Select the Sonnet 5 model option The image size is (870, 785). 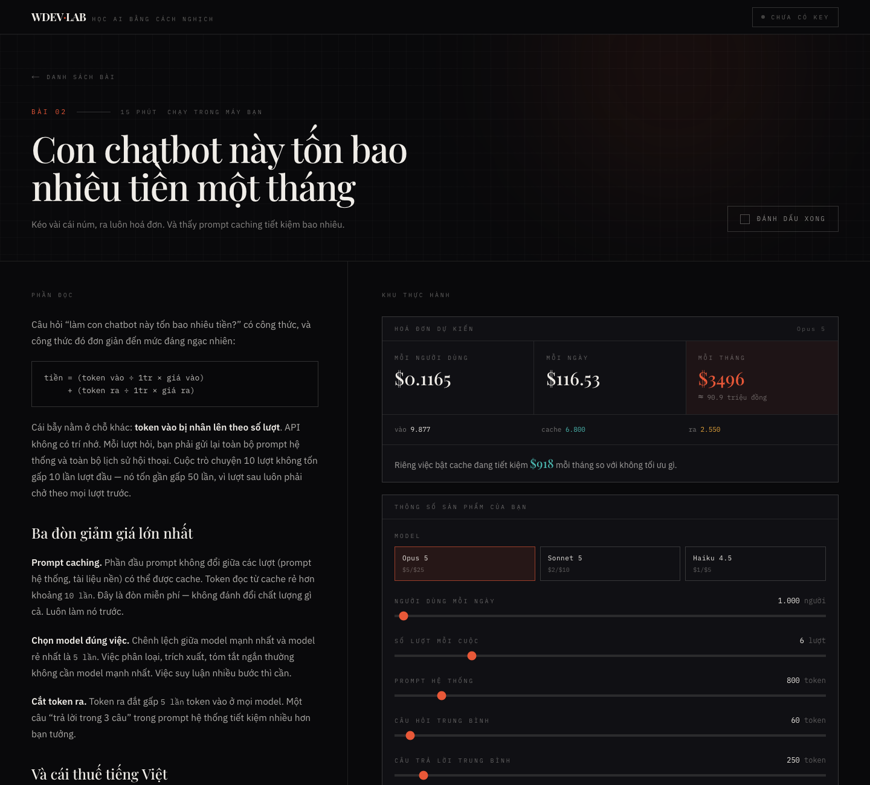click(610, 563)
